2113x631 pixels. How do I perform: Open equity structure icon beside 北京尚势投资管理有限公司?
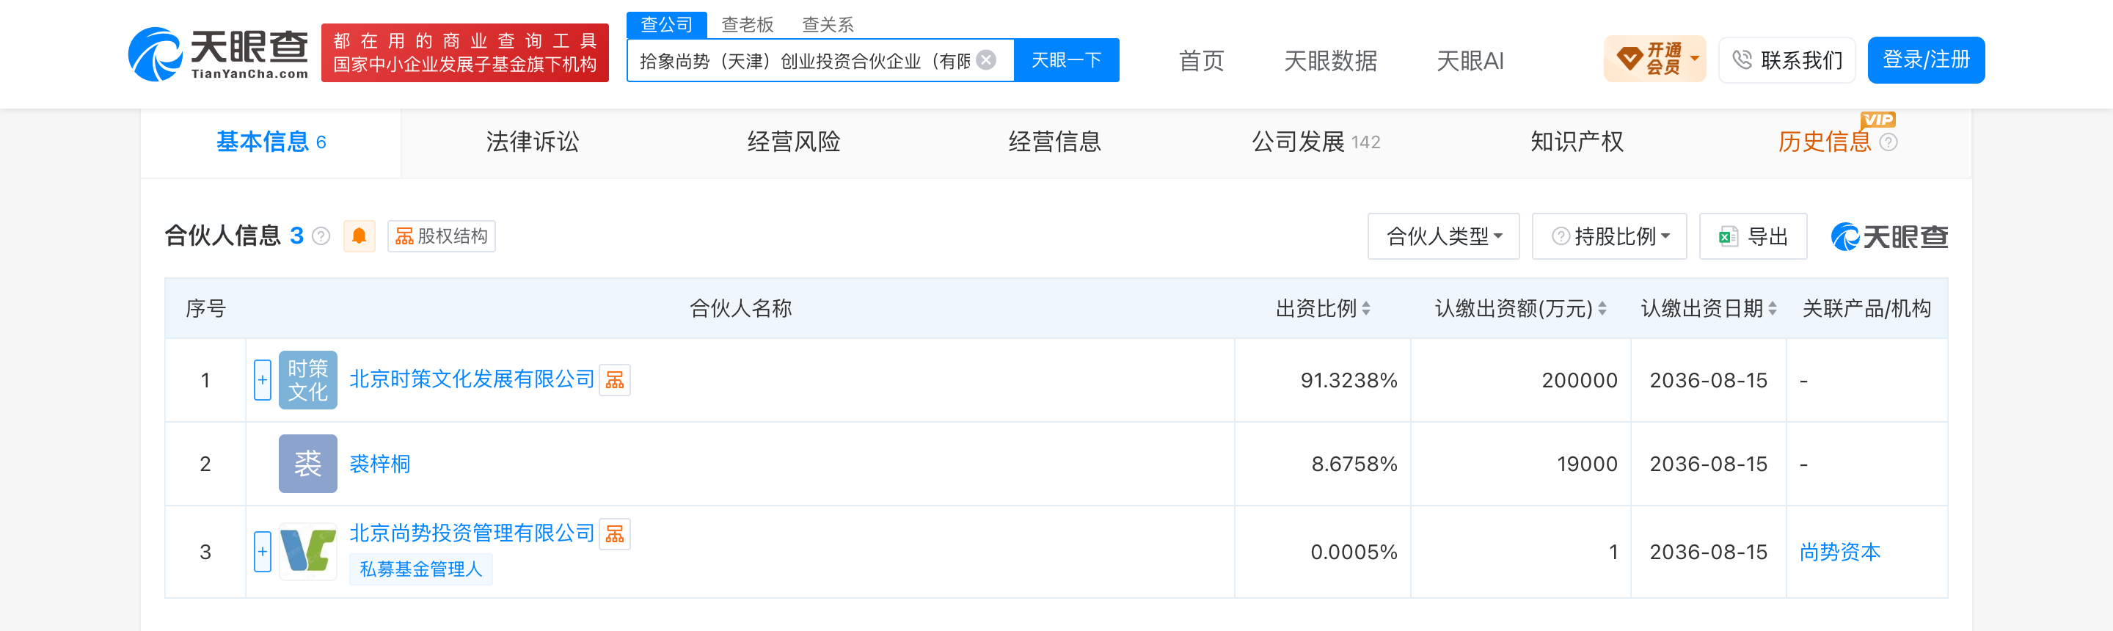[x=614, y=534]
